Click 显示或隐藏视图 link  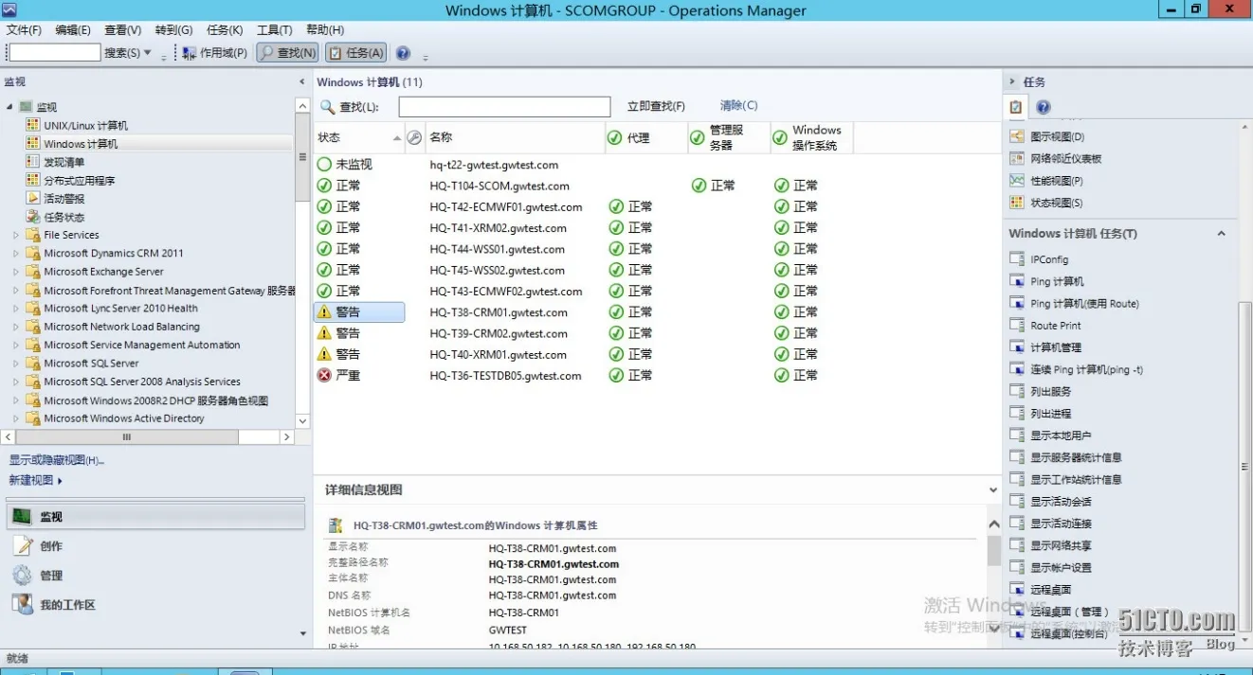57,460
